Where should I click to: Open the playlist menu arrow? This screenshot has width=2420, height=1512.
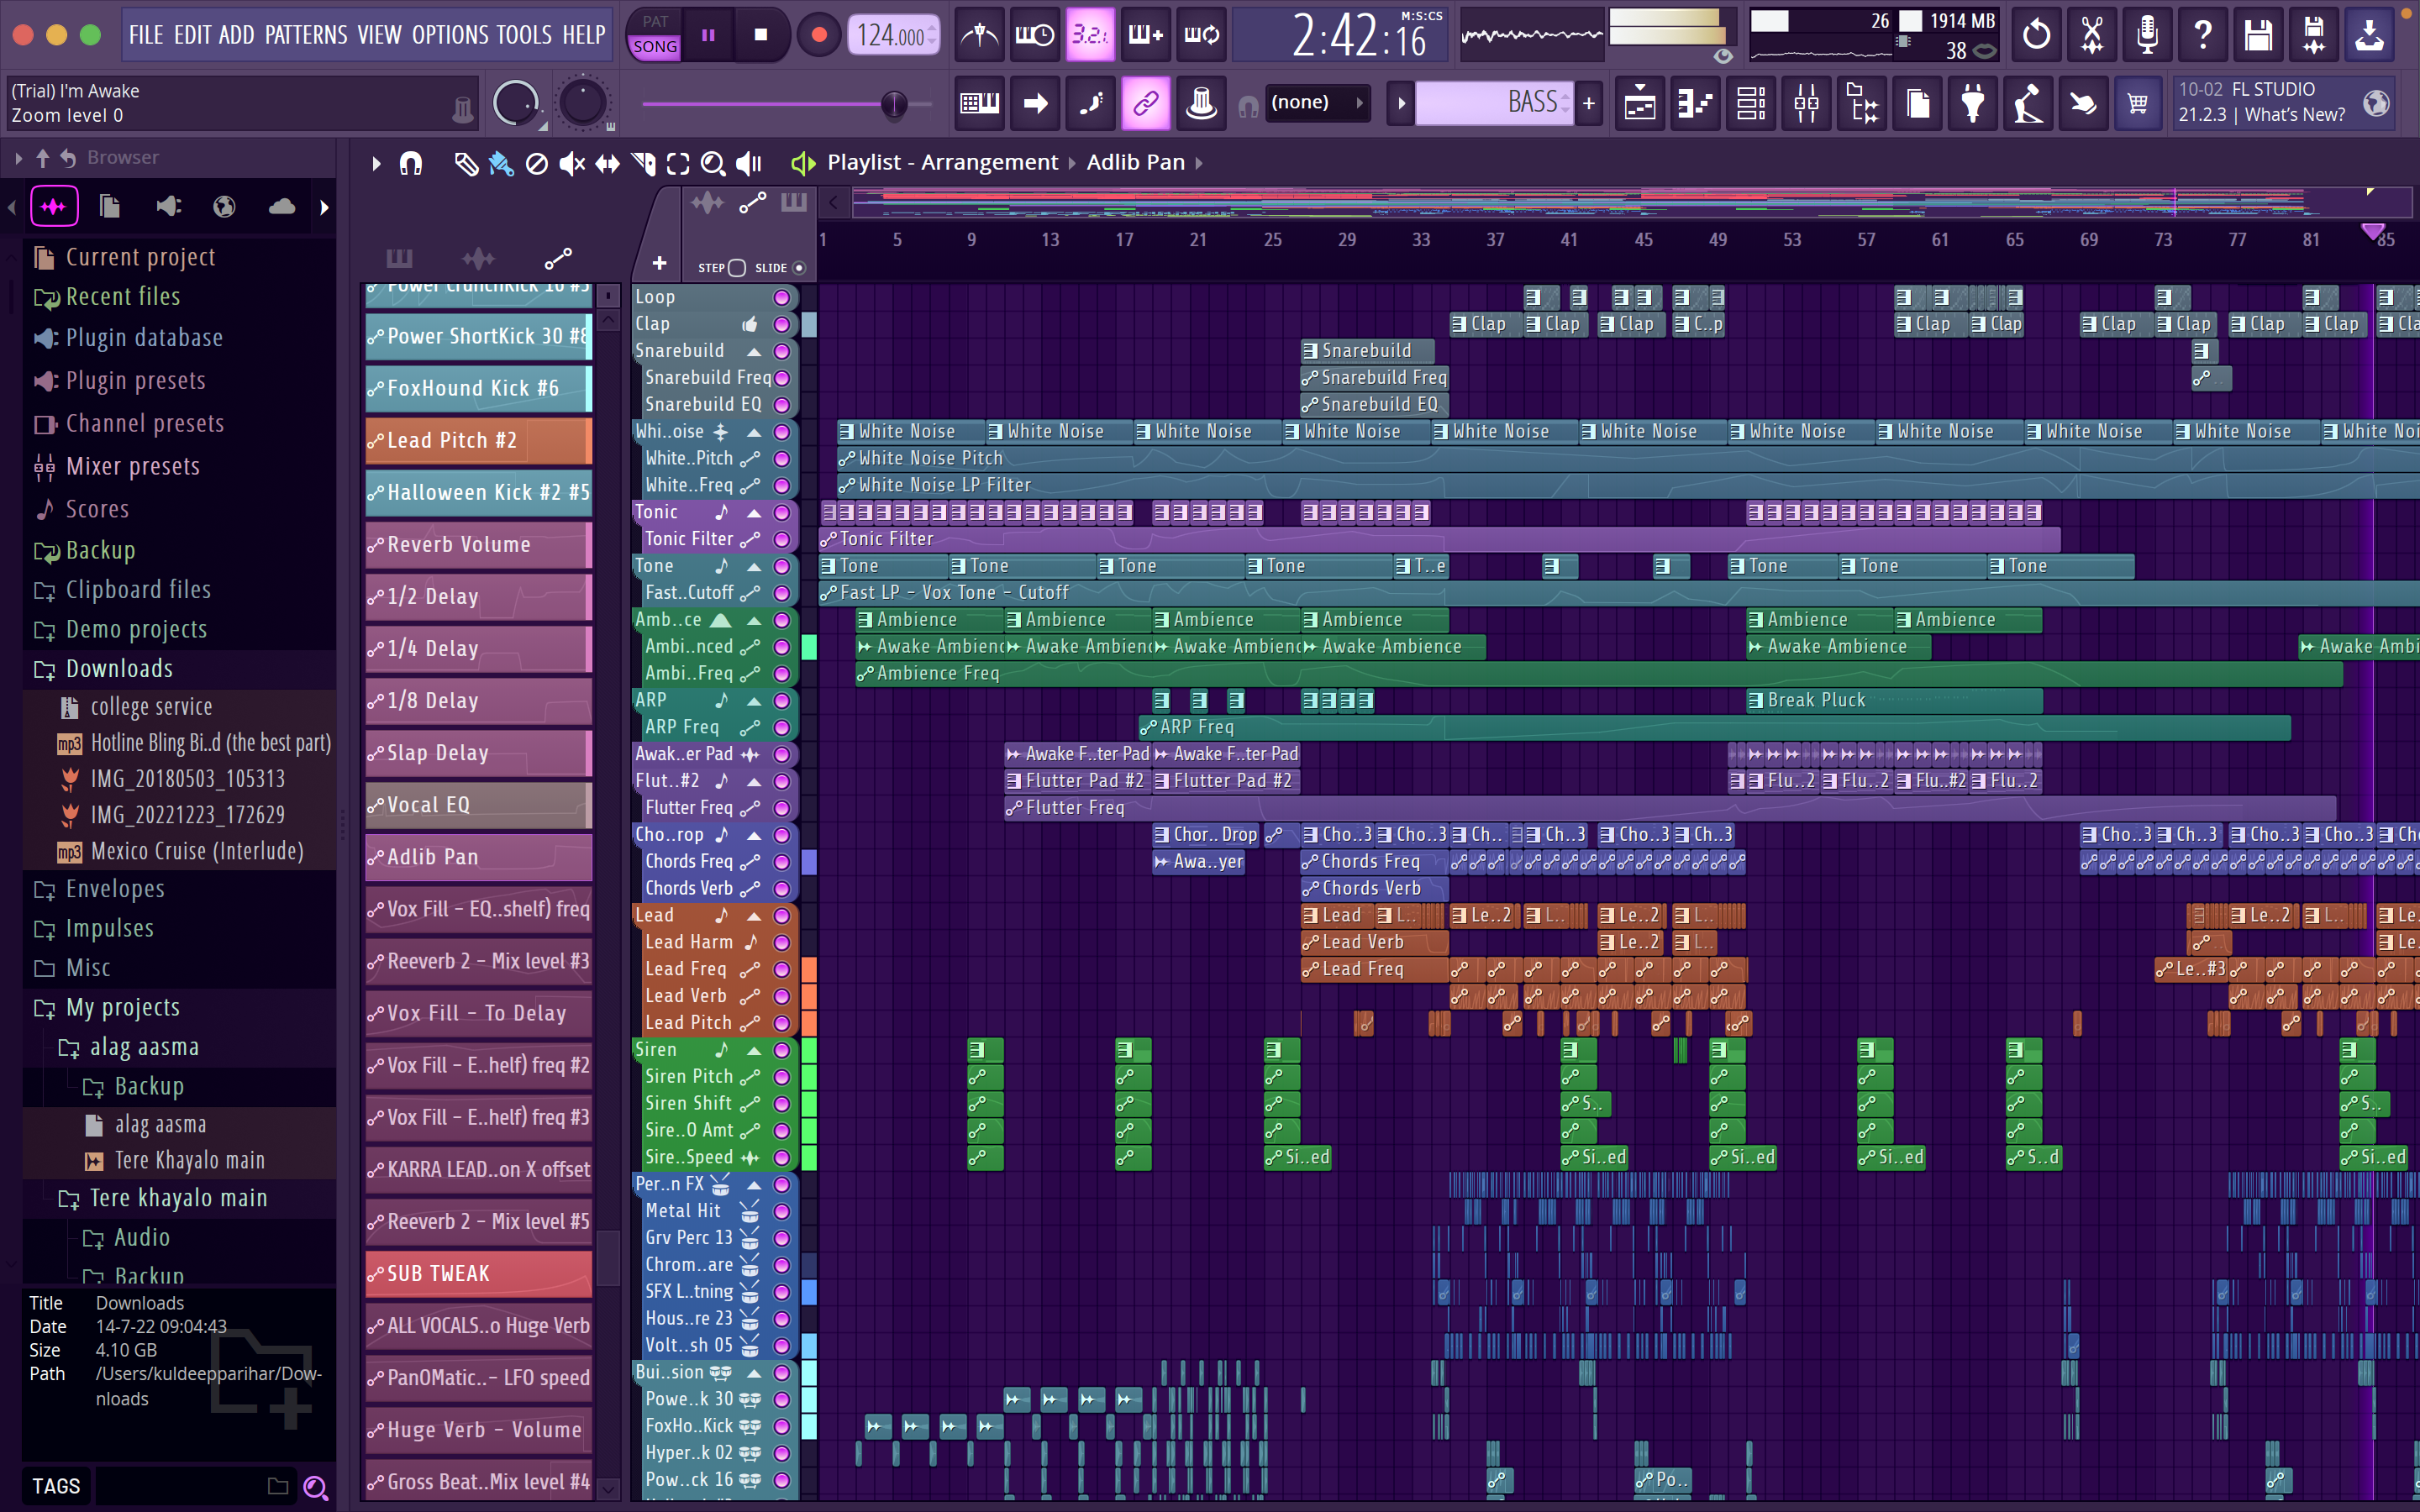(x=376, y=163)
